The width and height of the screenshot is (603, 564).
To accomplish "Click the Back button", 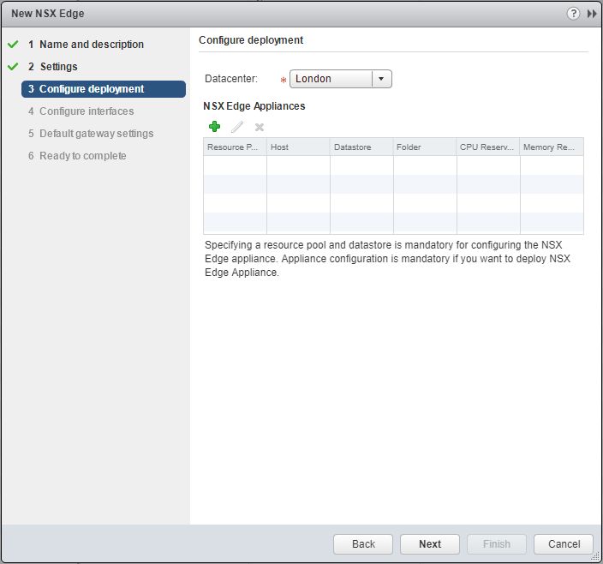I will click(363, 544).
